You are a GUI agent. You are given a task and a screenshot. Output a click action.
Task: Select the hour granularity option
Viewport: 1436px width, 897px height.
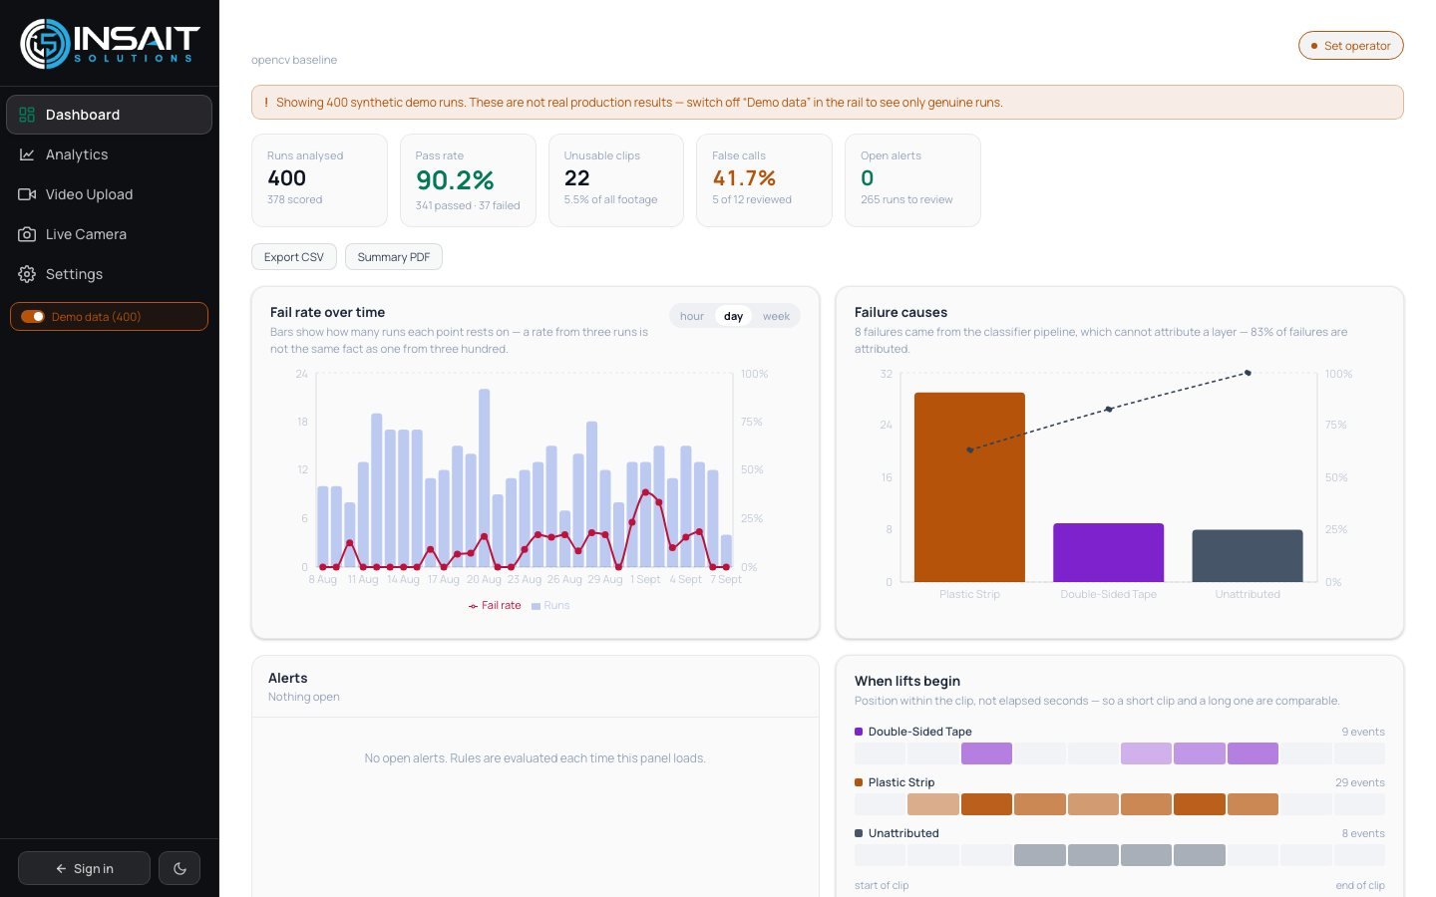point(692,316)
